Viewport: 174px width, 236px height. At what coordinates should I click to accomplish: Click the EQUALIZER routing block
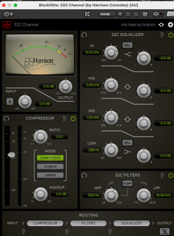(x=132, y=223)
